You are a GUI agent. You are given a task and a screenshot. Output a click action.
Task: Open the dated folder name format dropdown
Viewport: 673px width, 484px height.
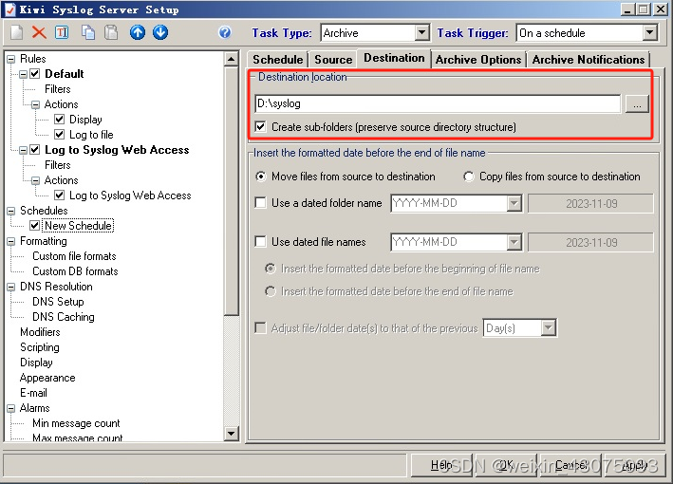[x=514, y=203]
